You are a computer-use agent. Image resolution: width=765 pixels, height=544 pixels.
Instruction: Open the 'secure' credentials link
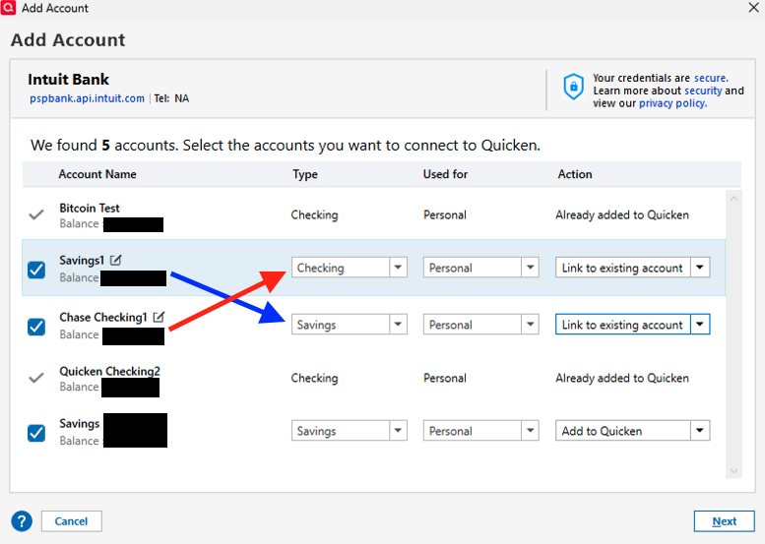tap(711, 78)
